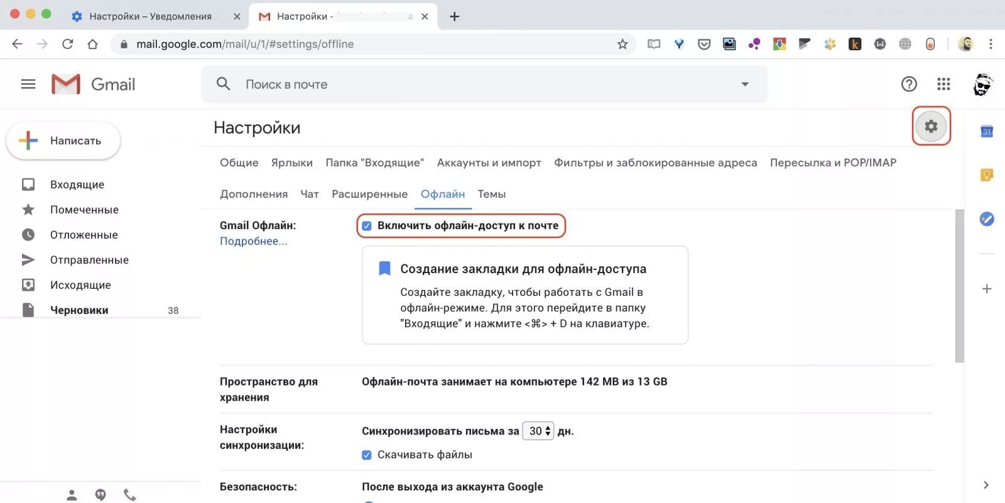Click the help question mark icon
1005x503 pixels.
click(x=909, y=84)
